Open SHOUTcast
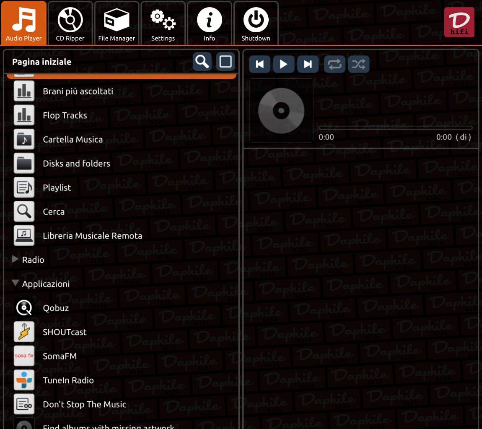 [65, 332]
